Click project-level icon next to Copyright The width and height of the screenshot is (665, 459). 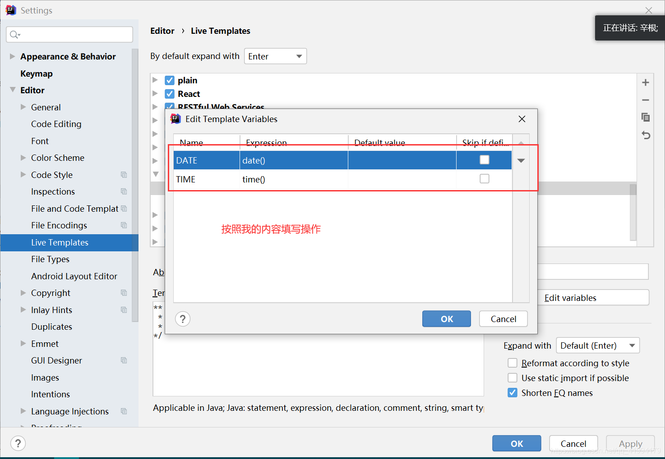[x=124, y=293]
